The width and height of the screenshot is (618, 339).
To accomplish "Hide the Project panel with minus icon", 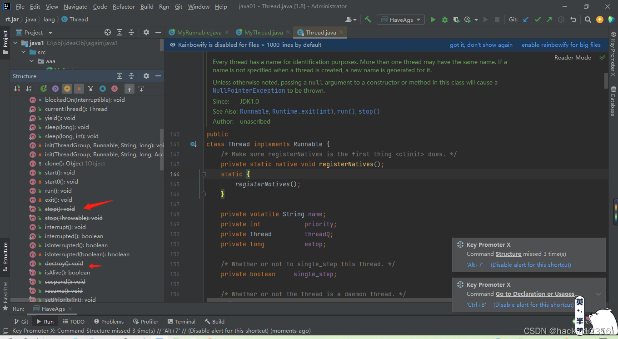I will [158, 32].
